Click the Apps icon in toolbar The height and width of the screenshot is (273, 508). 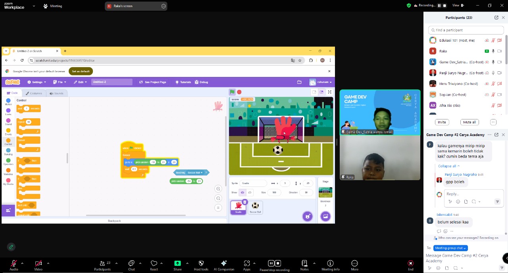pos(247,263)
